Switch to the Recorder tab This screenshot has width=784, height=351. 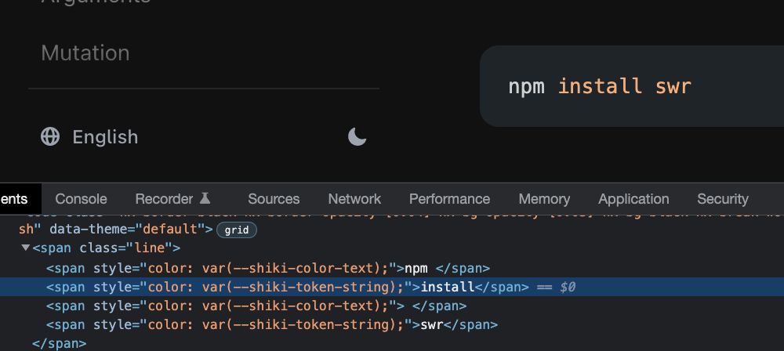click(173, 199)
